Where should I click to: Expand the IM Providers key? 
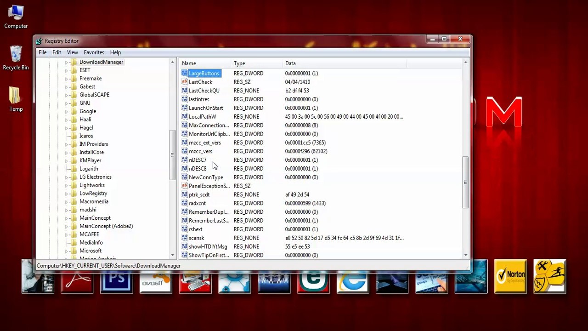coord(66,144)
